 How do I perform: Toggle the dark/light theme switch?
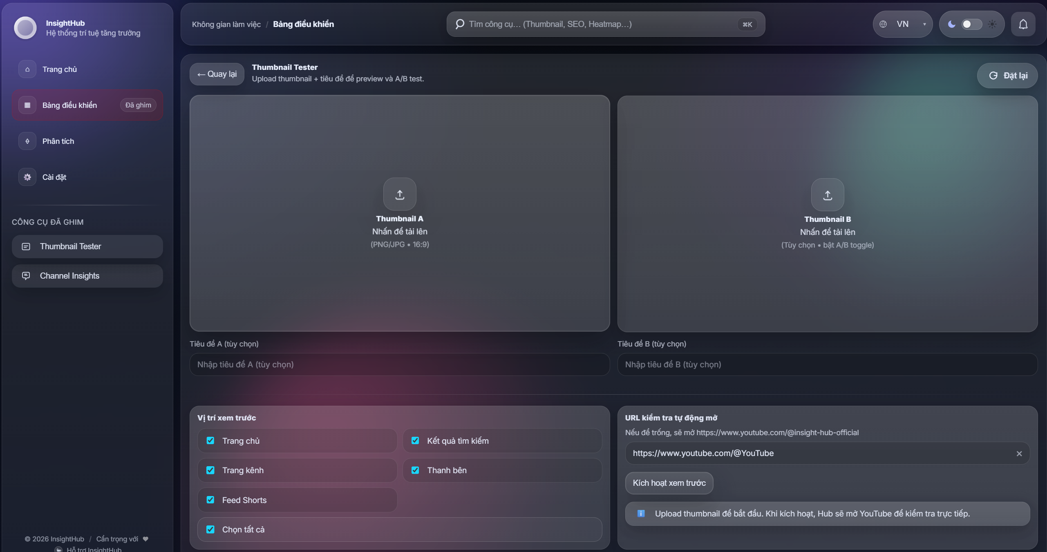click(972, 24)
